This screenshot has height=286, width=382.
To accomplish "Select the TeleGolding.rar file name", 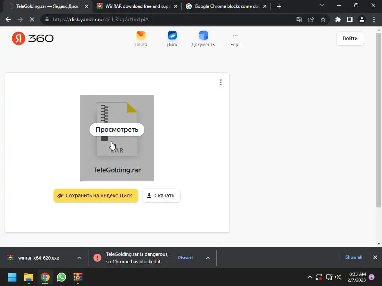I will pyautogui.click(x=117, y=170).
